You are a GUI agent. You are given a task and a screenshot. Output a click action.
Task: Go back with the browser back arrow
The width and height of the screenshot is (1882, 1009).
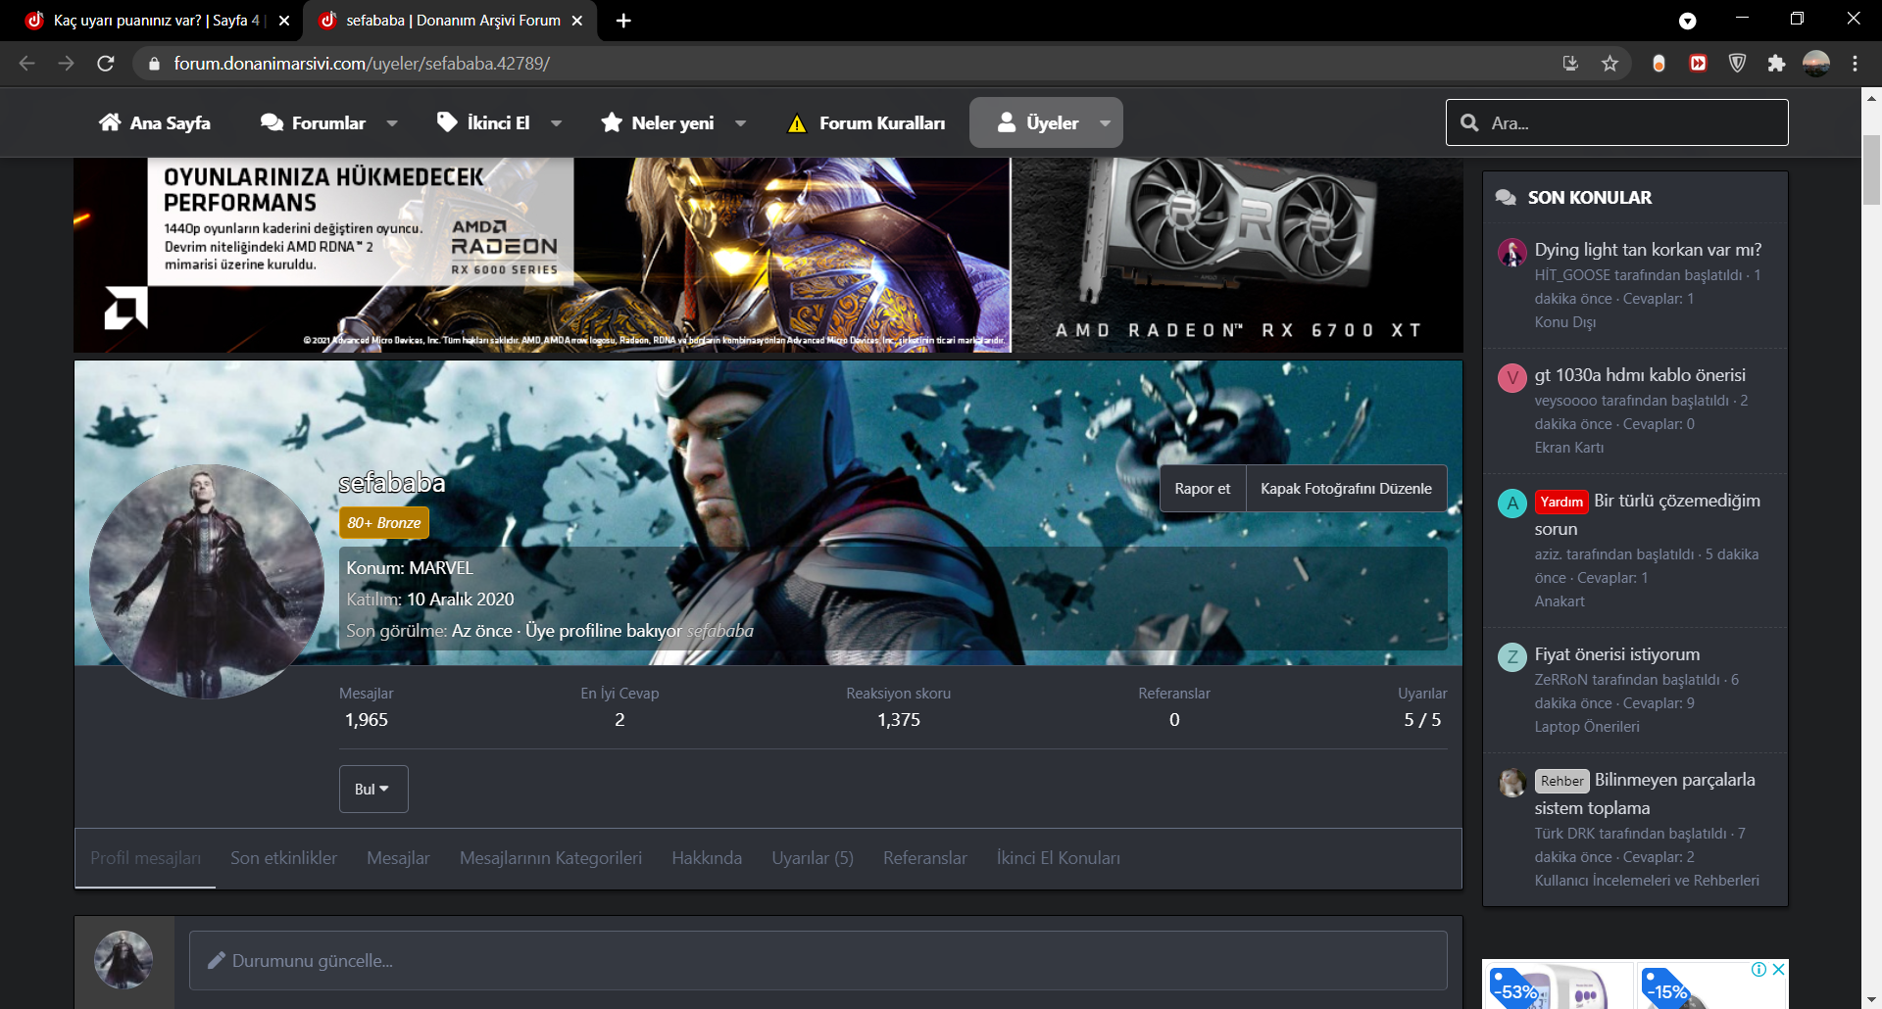pyautogui.click(x=27, y=63)
